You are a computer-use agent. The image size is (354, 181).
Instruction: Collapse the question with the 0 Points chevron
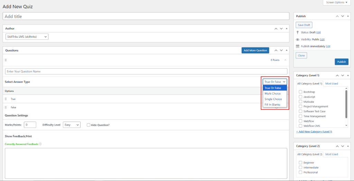285,60
